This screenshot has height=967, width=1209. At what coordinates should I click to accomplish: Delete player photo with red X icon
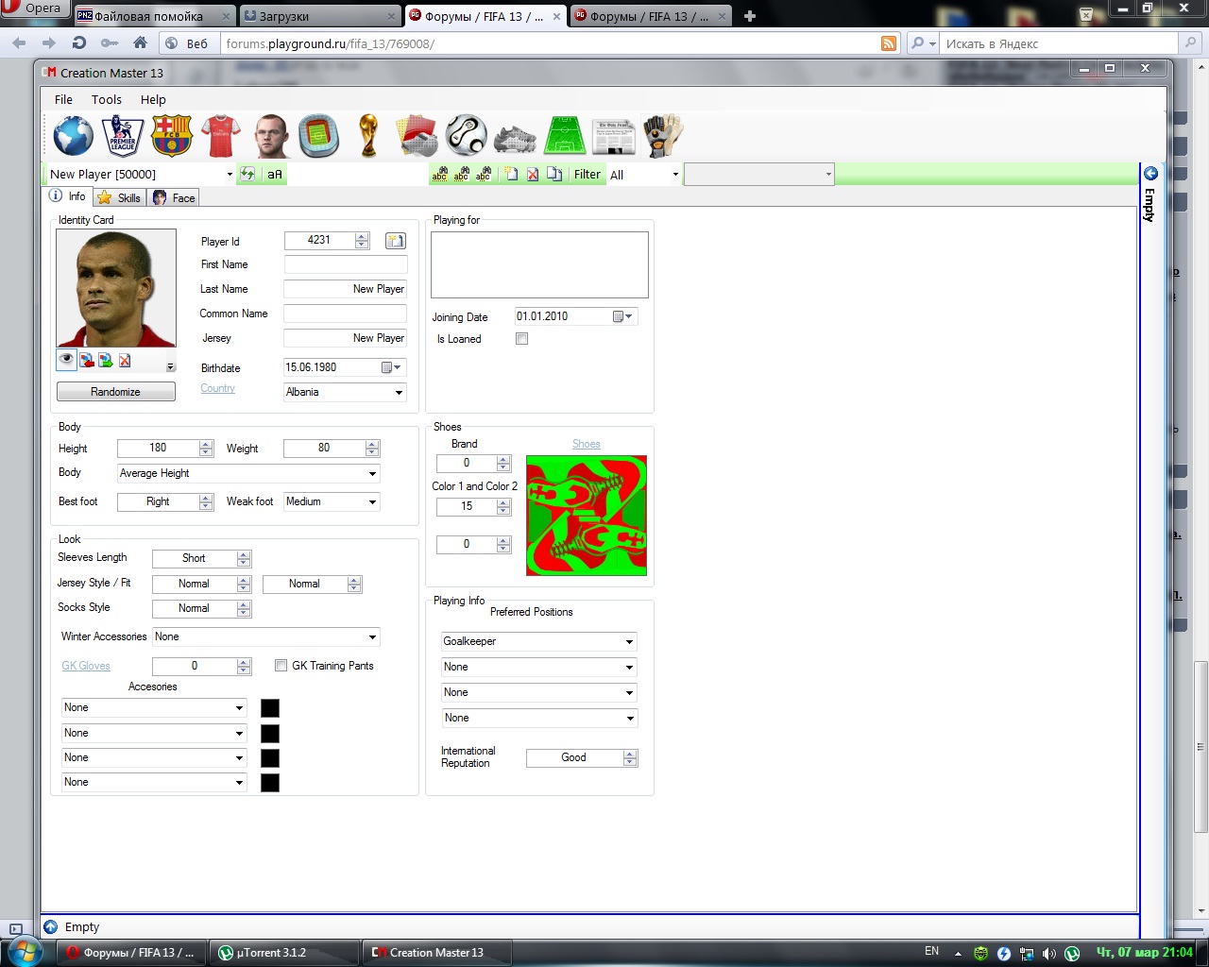coord(125,360)
